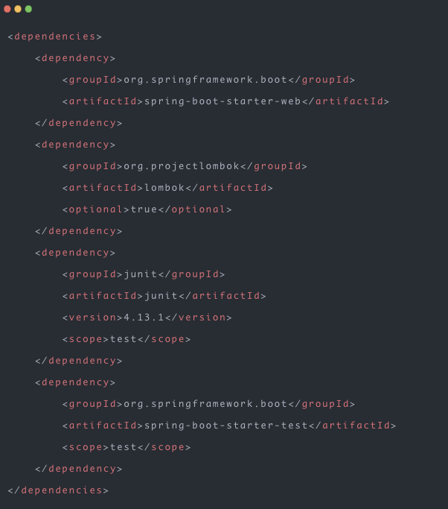Click the opening dependencies tag
This screenshot has width=448, height=509.
[x=55, y=37]
